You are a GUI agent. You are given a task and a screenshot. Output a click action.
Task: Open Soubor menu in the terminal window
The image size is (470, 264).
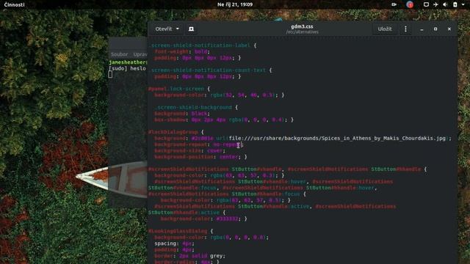point(119,54)
